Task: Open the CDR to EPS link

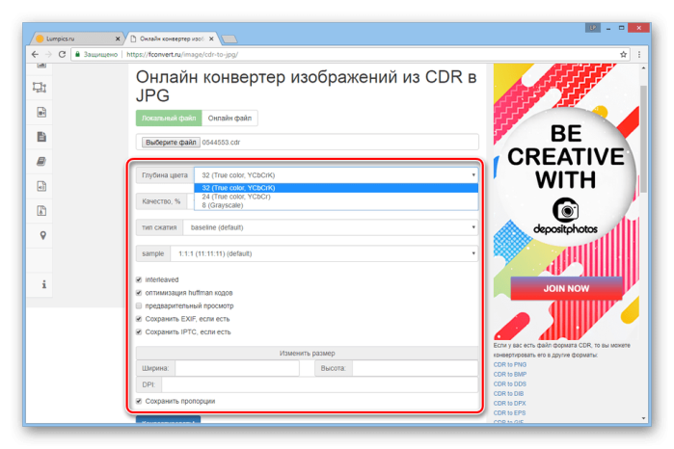Action: click(509, 413)
